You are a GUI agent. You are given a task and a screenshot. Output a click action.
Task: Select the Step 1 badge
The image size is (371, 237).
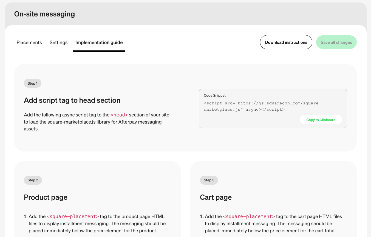(x=33, y=83)
